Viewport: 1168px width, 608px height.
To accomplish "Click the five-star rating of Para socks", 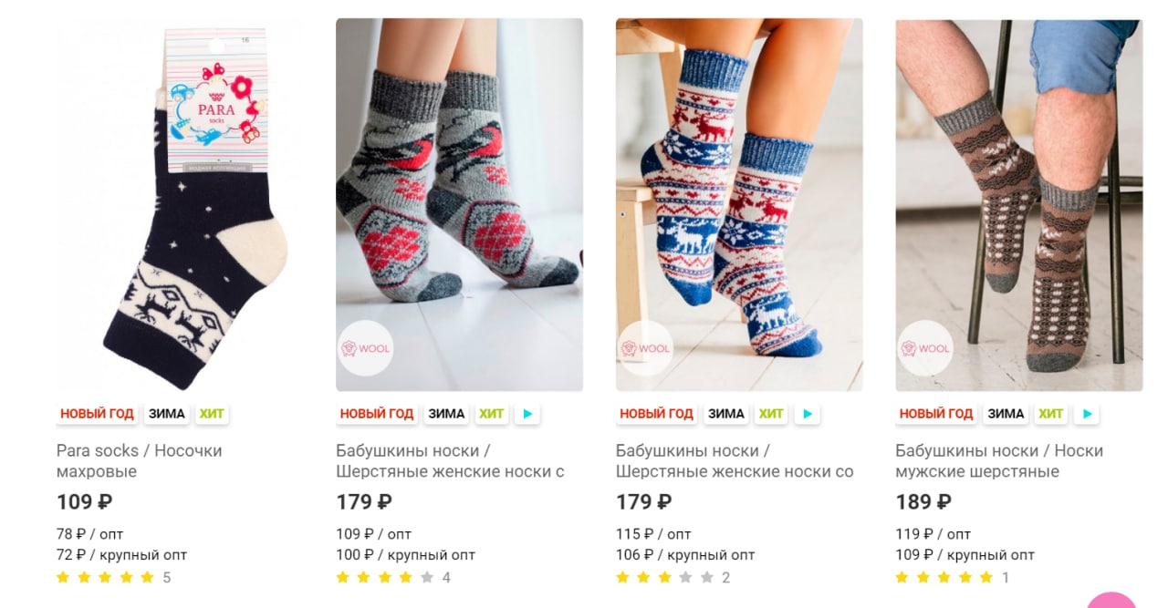I will [x=106, y=577].
